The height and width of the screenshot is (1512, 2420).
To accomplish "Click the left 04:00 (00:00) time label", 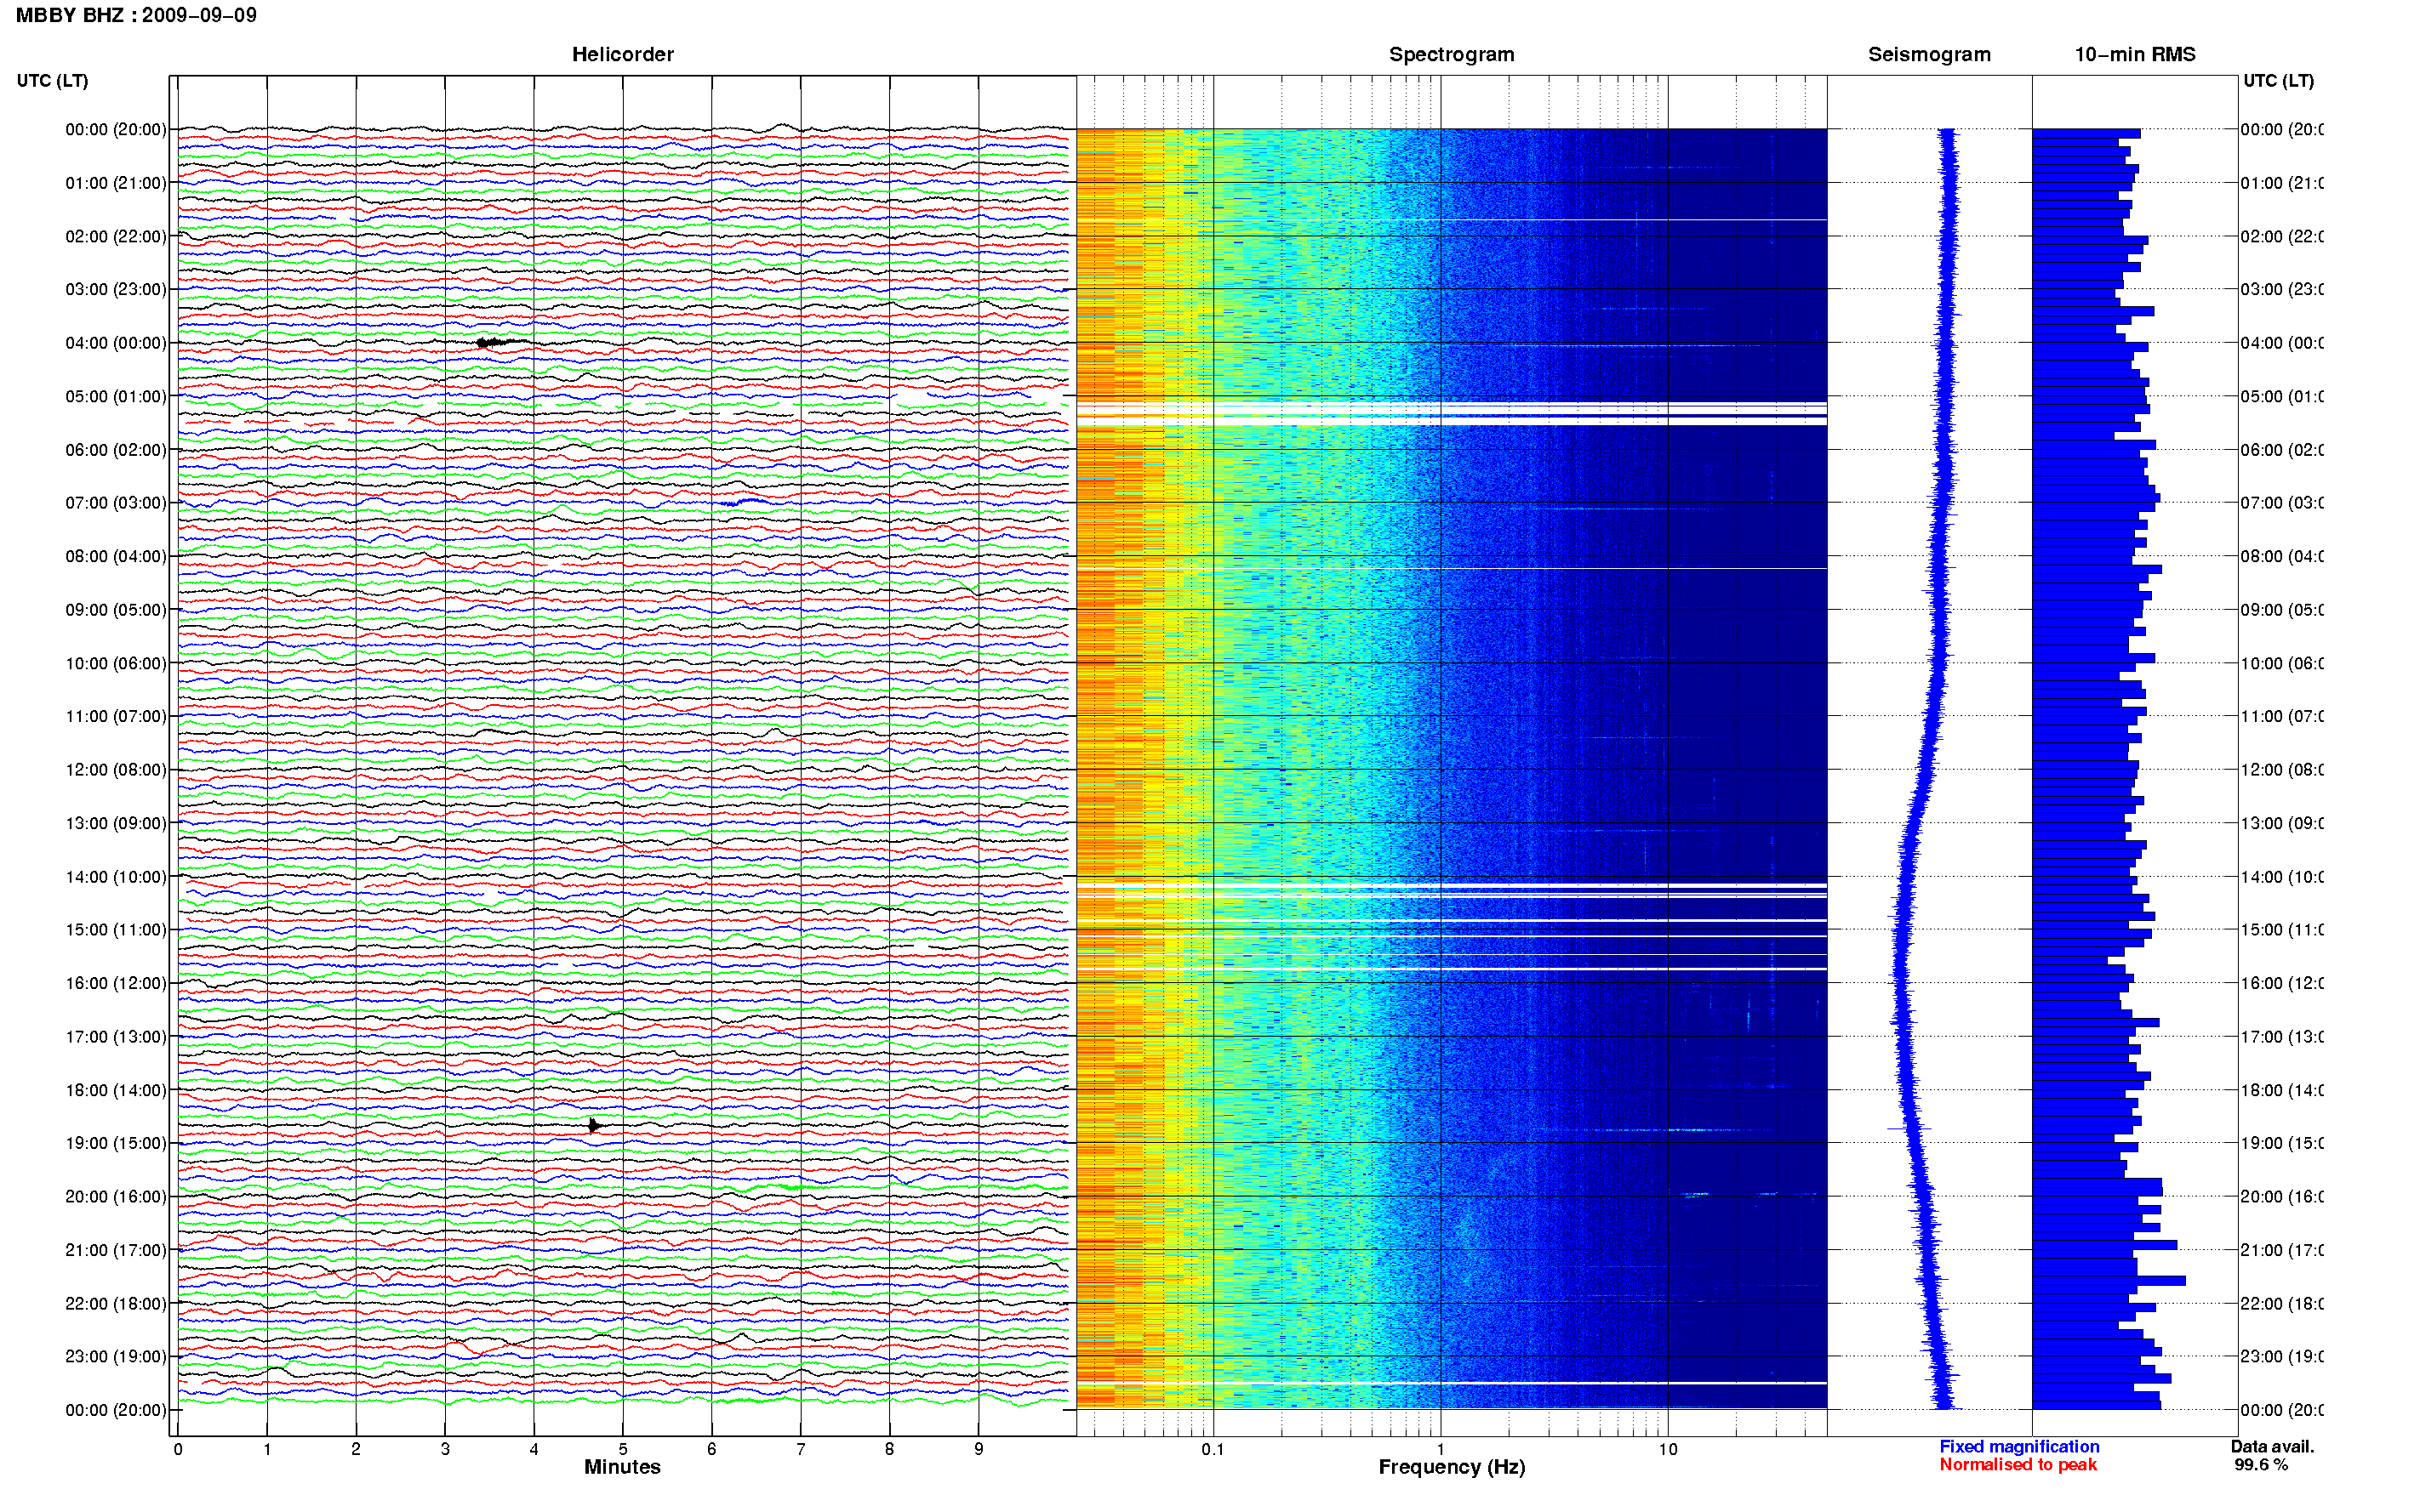I will pyautogui.click(x=115, y=343).
